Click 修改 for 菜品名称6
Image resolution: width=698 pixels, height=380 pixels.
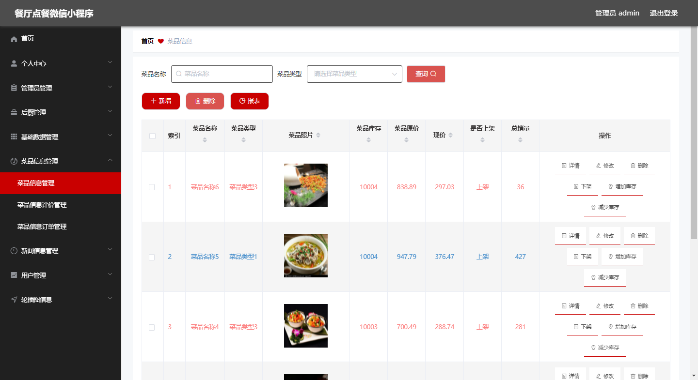(x=605, y=166)
